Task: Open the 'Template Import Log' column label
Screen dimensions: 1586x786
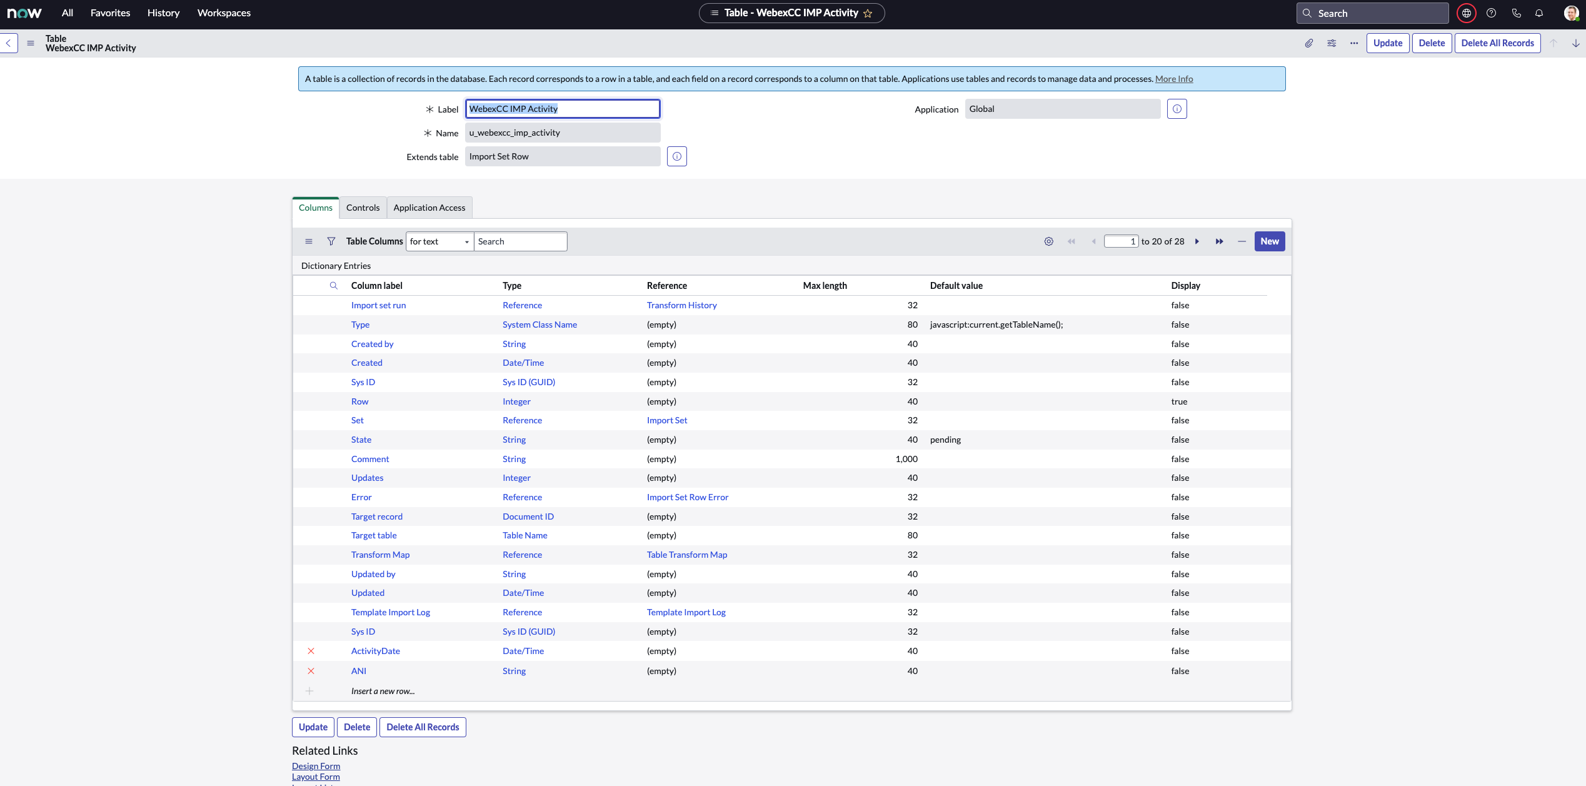Action: (391, 612)
